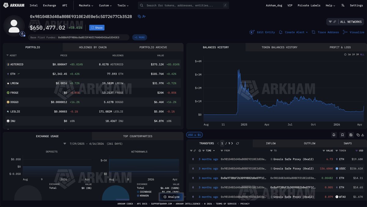Screen dimensions: 367x207
Task: Refresh transfers with the circular arrows icon
Action: pyautogui.click(x=237, y=143)
